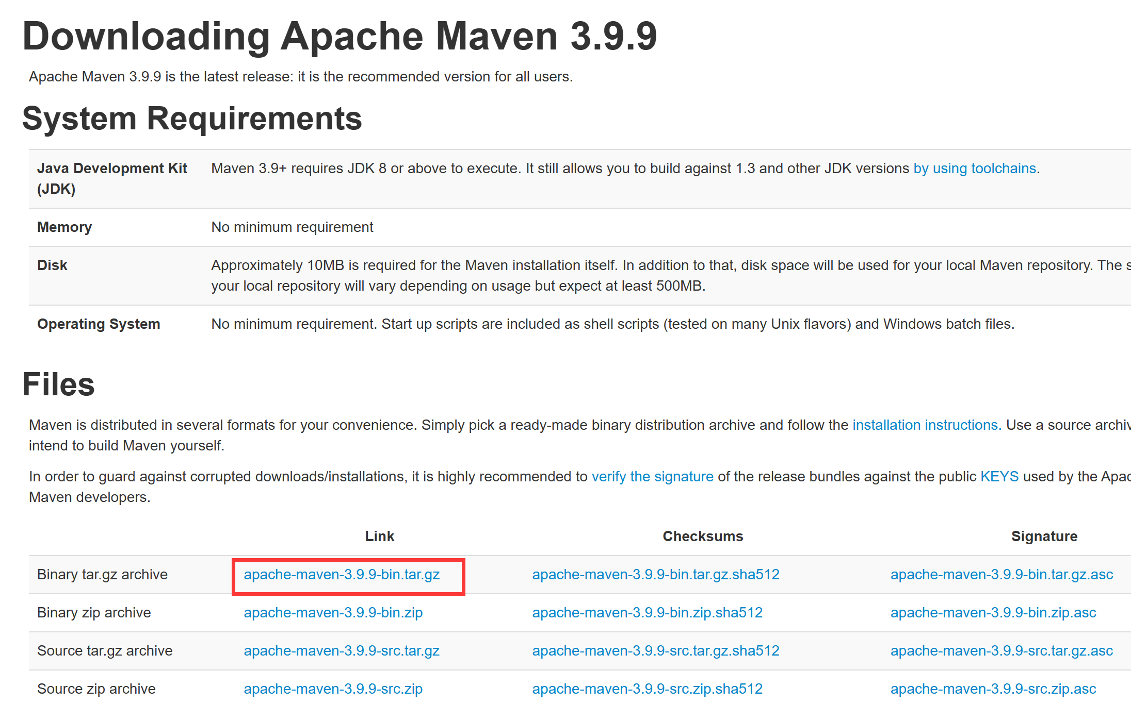Screen dimensions: 1131x704
Task: Click the 'verify the signature' link
Action: [652, 477]
